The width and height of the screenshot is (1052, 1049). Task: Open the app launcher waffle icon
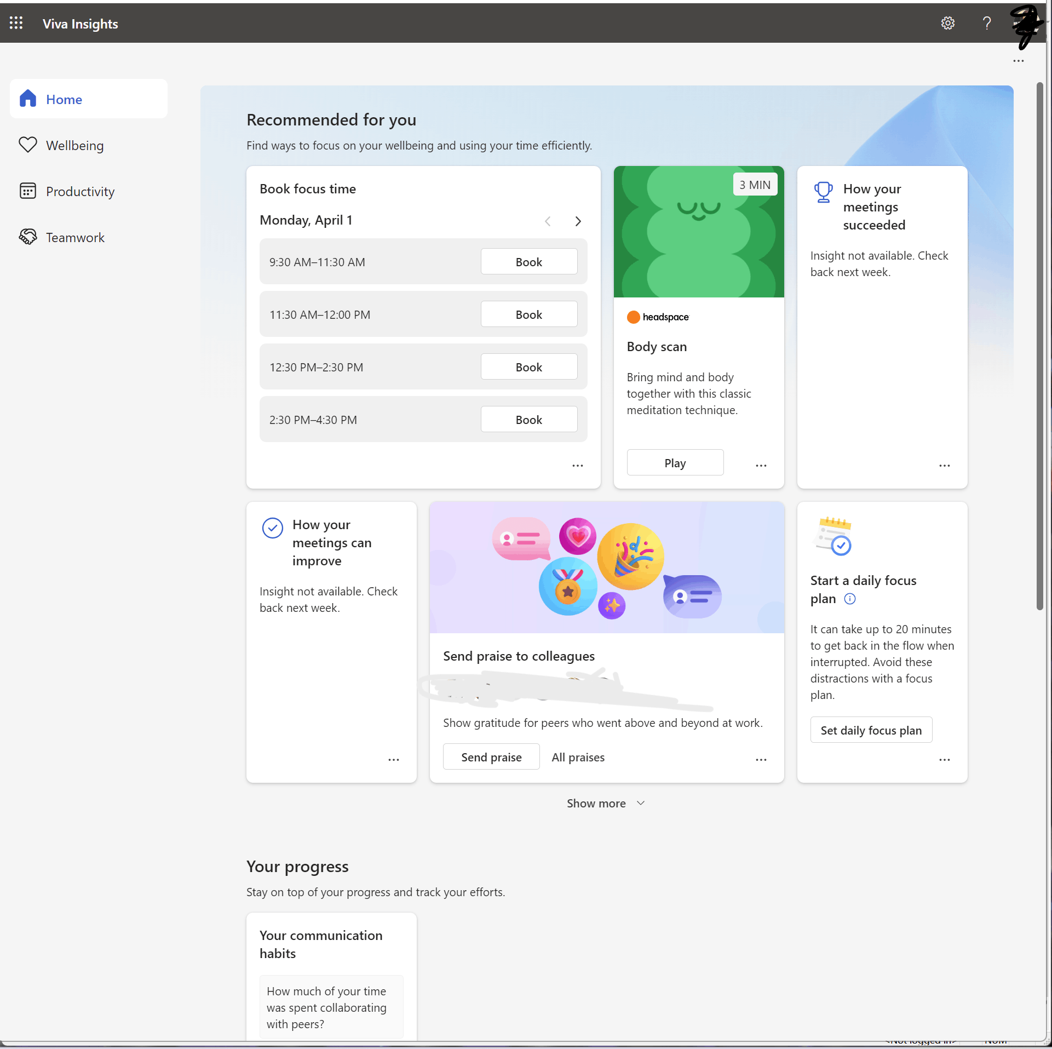16,23
